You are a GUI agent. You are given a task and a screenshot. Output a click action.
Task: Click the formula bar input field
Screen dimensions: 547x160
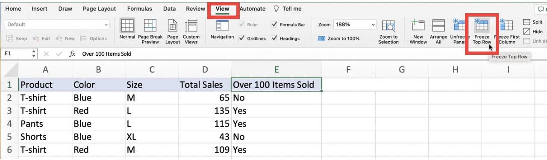tap(312, 54)
